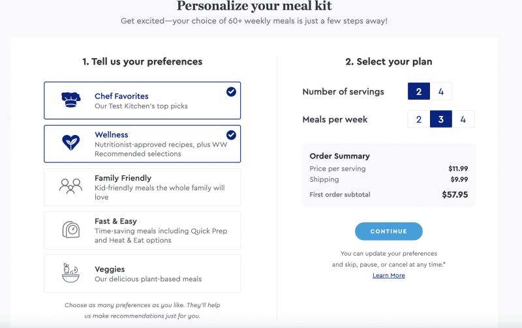The image size is (522, 328).
Task: Uncheck the Chef Favorites checkmark
Action: 231,92
